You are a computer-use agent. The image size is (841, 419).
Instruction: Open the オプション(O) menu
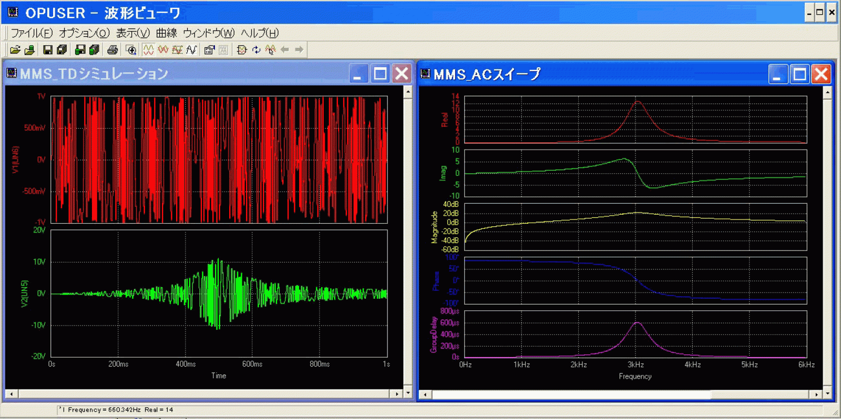coord(84,33)
